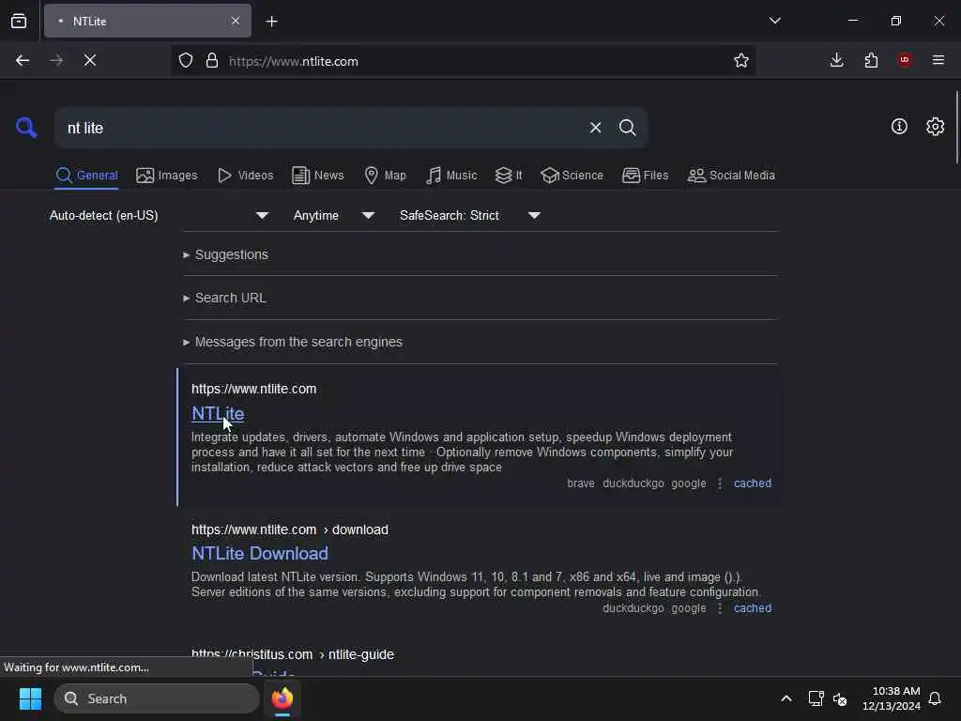Screen dimensions: 961x721
Task: Click the URL address bar
Action: click(x=465, y=61)
